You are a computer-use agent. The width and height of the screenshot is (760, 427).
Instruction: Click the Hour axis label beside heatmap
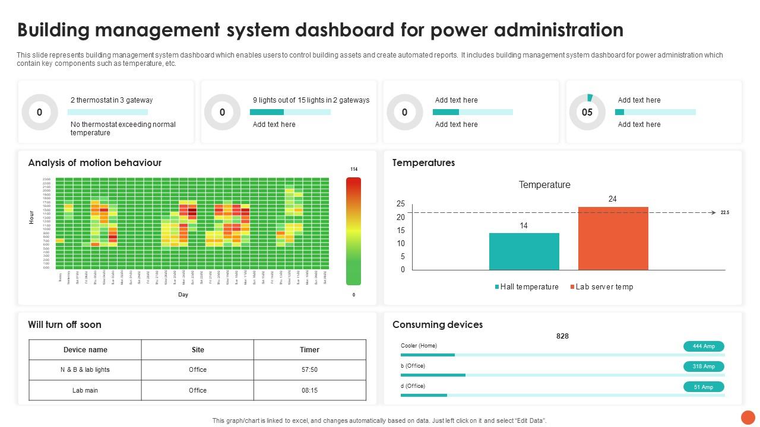(x=31, y=218)
